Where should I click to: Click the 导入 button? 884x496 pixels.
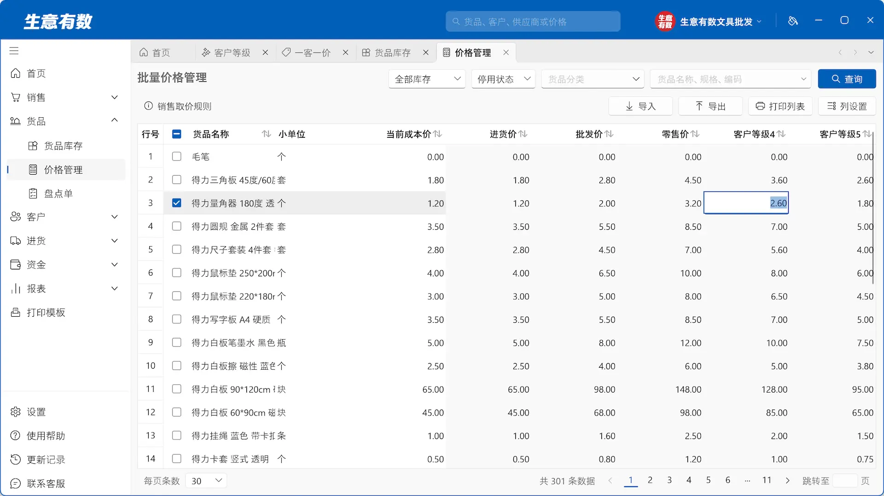tap(640, 106)
